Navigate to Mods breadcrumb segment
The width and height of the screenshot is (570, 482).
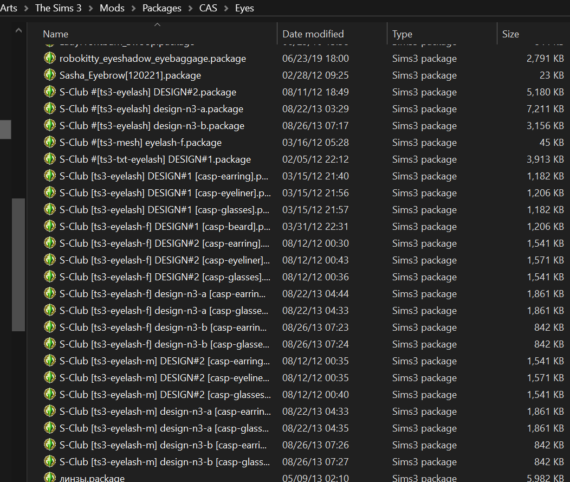coord(112,8)
